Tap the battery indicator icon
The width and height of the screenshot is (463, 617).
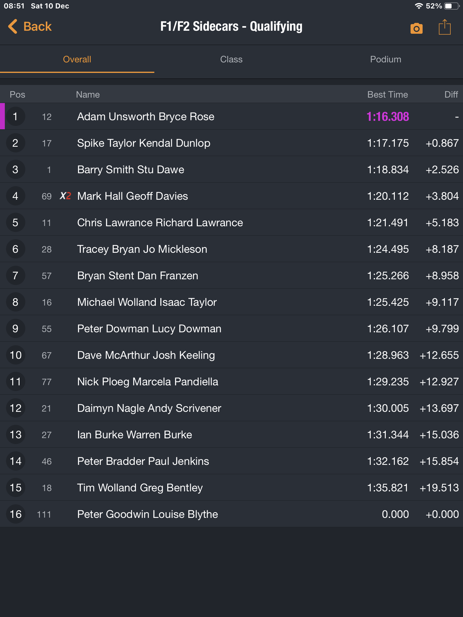click(x=451, y=6)
